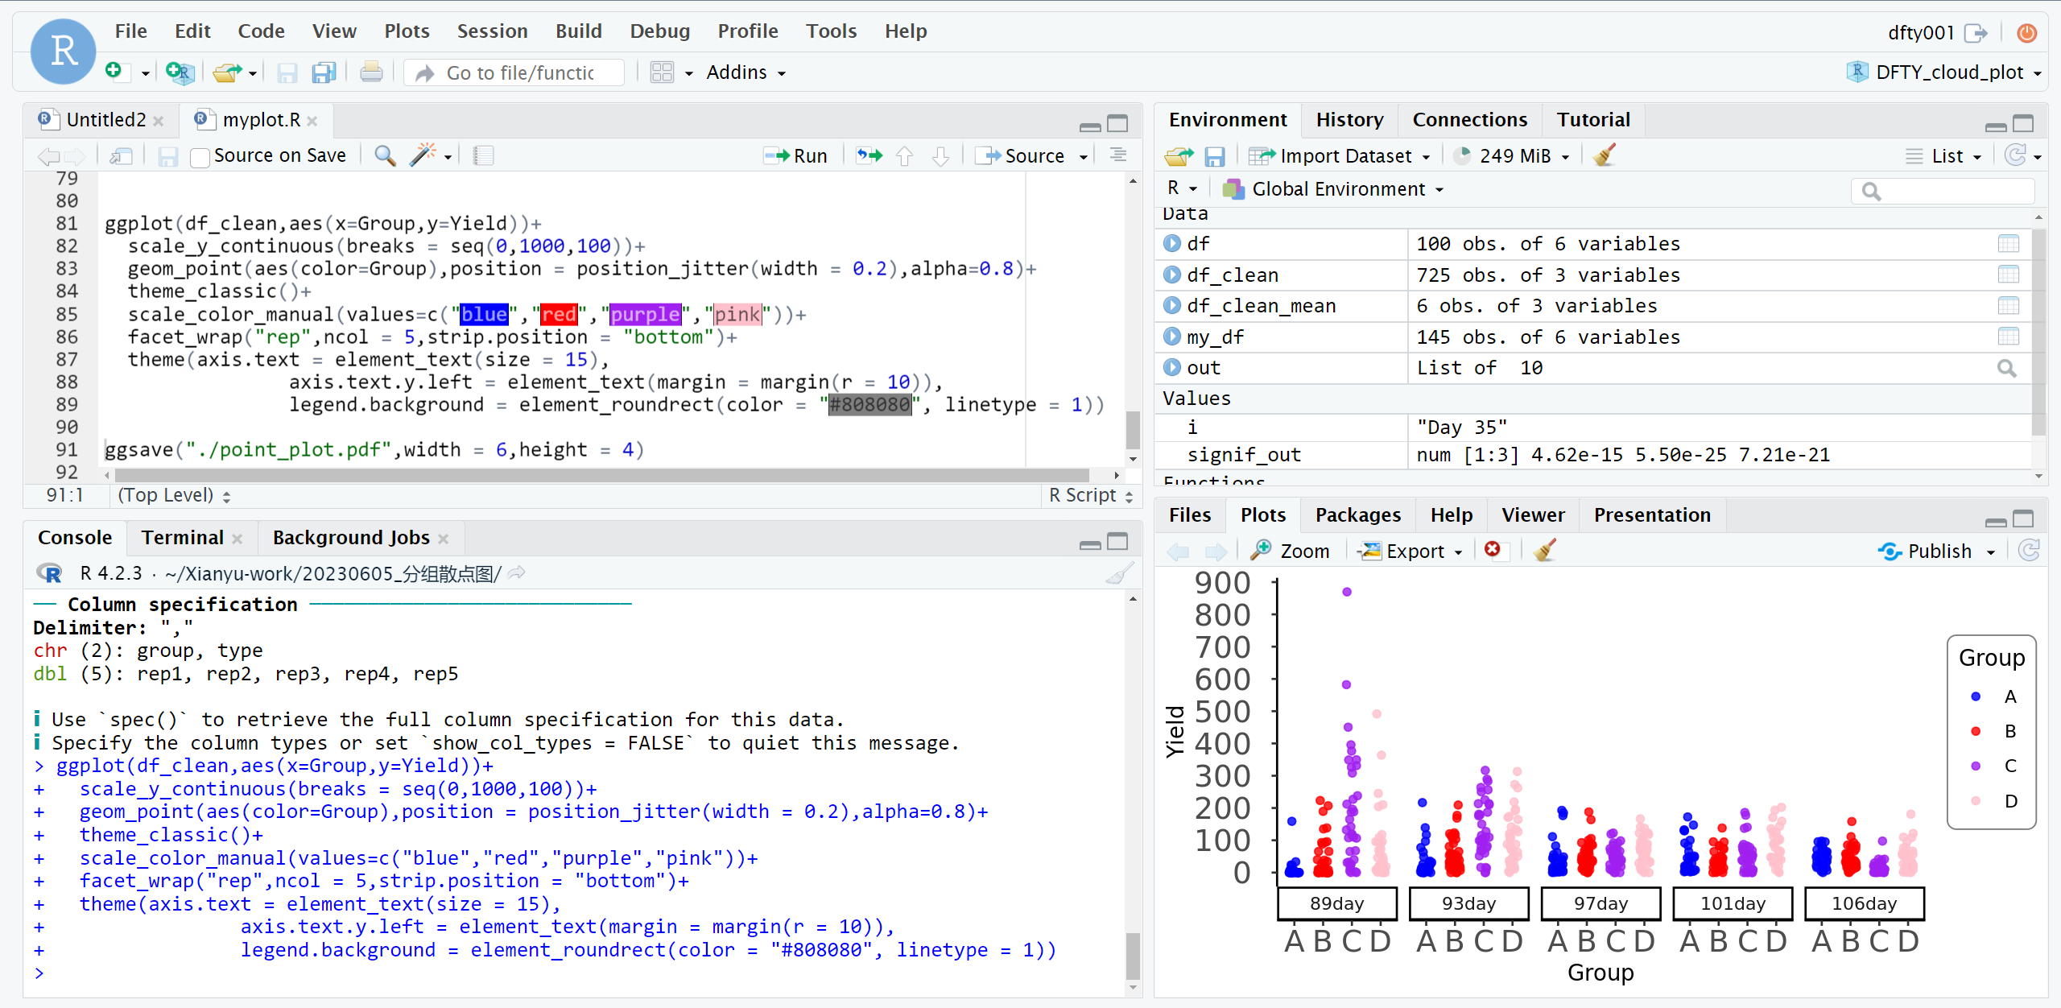The height and width of the screenshot is (1008, 2061).
Task: Run the current line with Run button
Action: (x=795, y=155)
